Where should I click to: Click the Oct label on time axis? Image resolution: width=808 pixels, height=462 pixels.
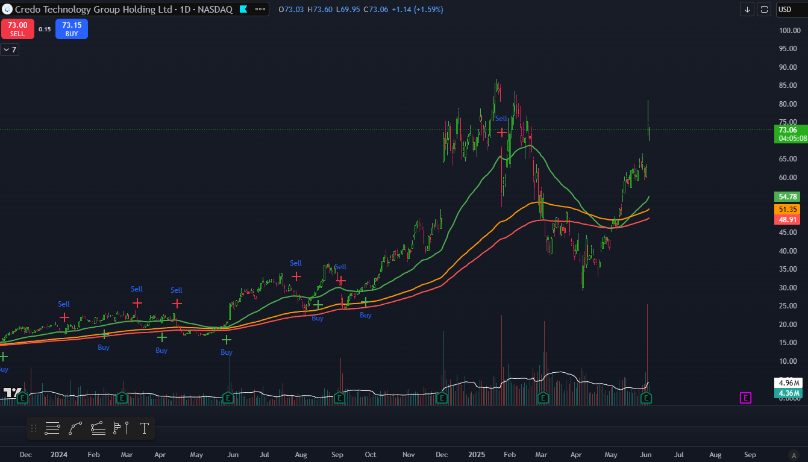(x=371, y=455)
